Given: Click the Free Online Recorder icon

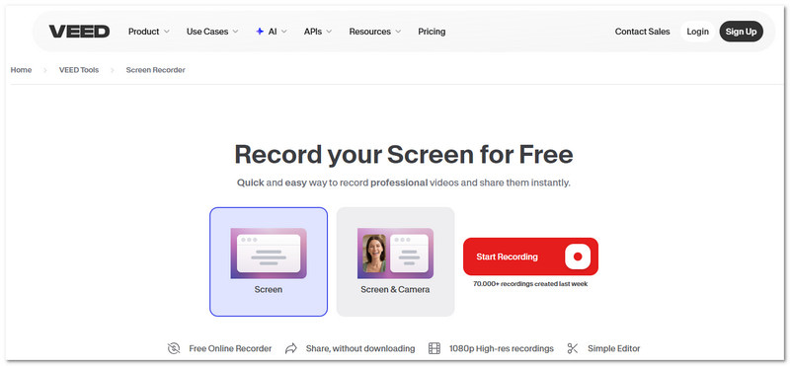Looking at the screenshot, I should (x=174, y=348).
